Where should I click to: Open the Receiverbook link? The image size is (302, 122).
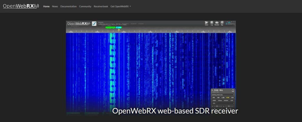pos(101,6)
